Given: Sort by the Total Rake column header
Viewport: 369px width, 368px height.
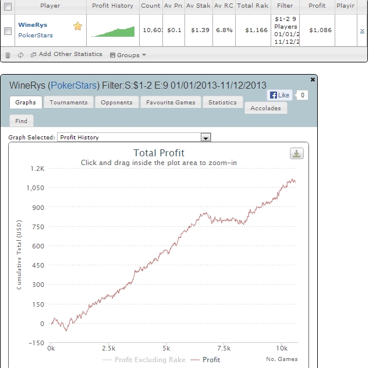Looking at the screenshot, I should tap(253, 6).
